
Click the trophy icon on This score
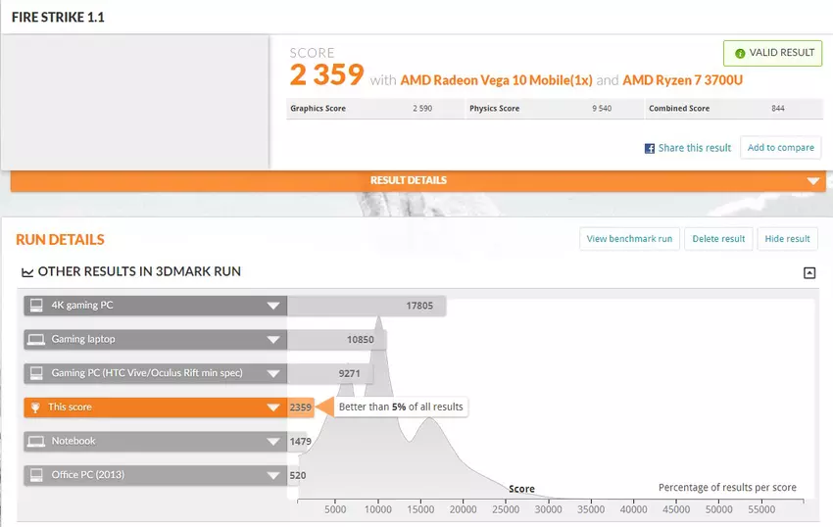[36, 407]
